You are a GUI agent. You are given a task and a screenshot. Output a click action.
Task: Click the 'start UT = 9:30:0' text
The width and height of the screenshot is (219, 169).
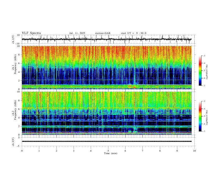(x=134, y=33)
